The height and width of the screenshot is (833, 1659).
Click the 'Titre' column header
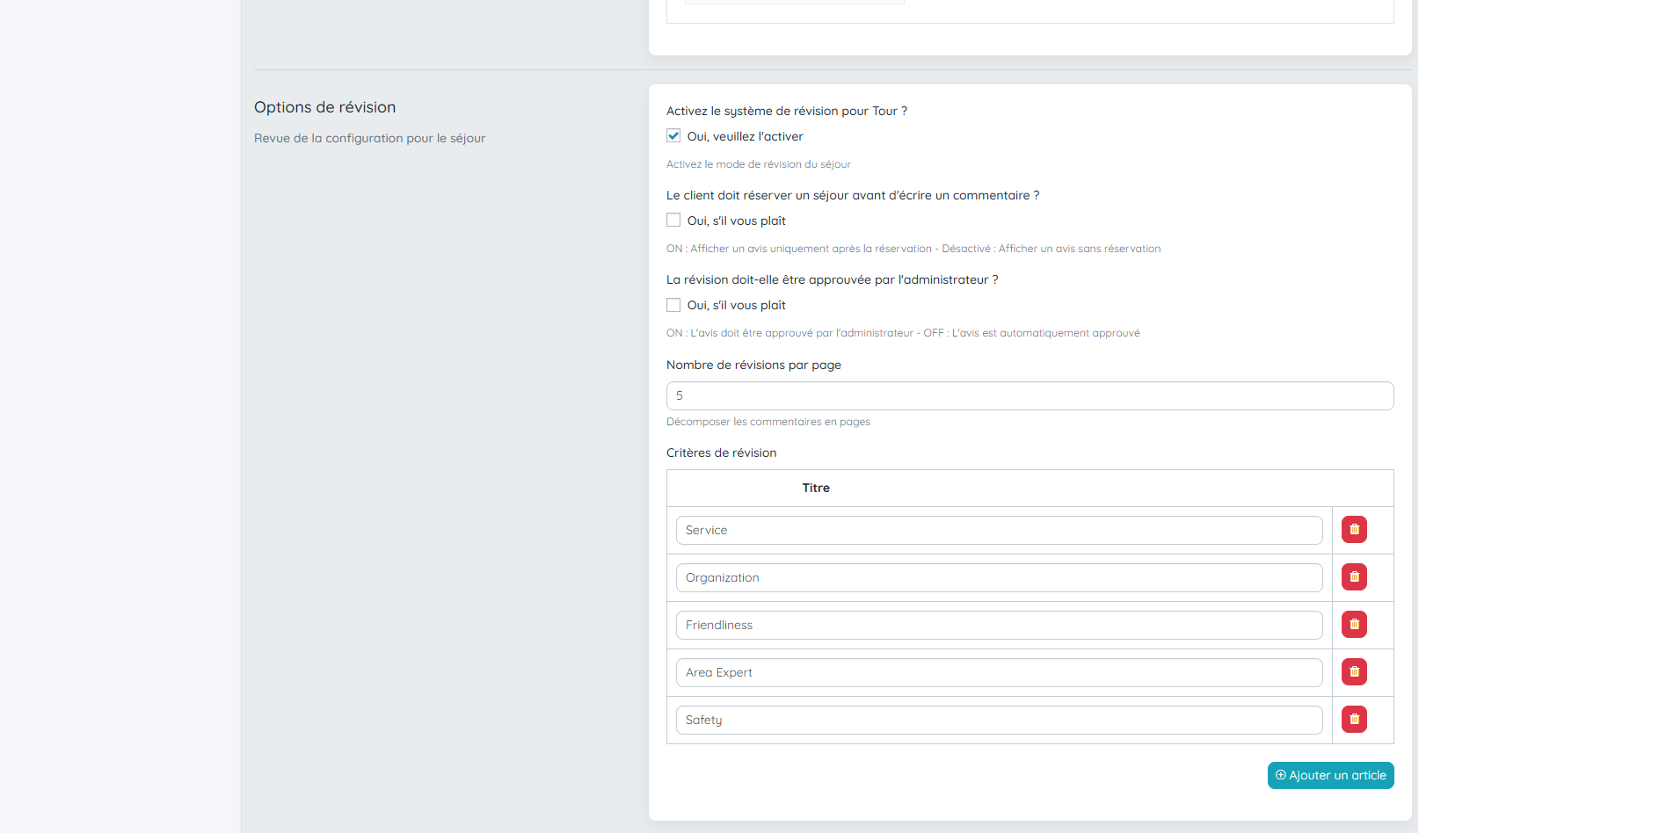(816, 488)
